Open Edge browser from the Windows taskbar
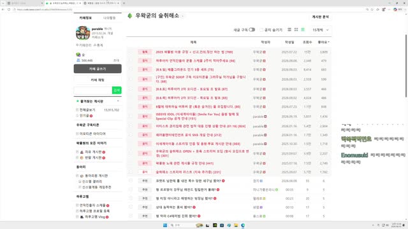 point(243,225)
